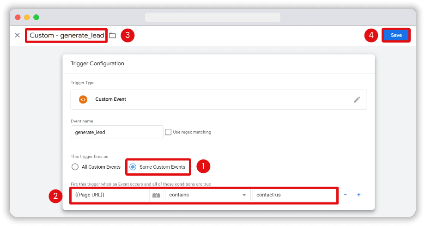Add a condition row with the plus icon
The height and width of the screenshot is (226, 425).
[358, 195]
